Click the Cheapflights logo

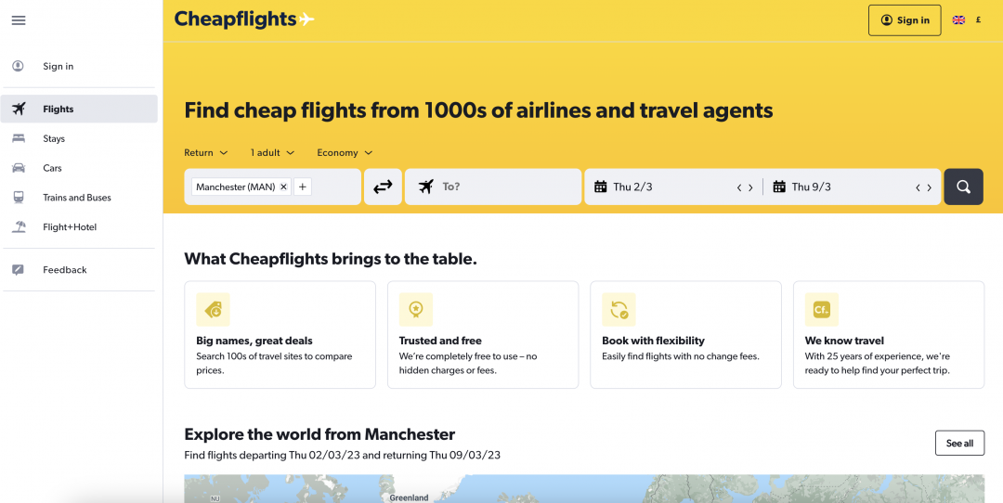pyautogui.click(x=244, y=19)
